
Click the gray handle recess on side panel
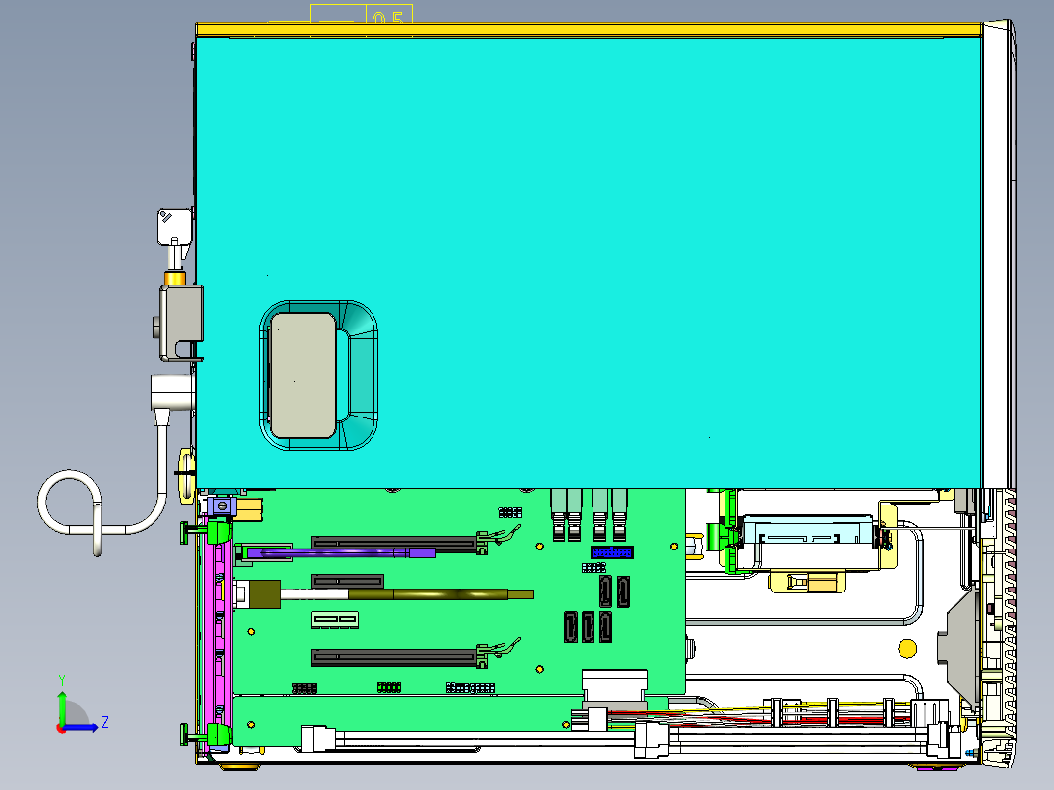click(303, 375)
